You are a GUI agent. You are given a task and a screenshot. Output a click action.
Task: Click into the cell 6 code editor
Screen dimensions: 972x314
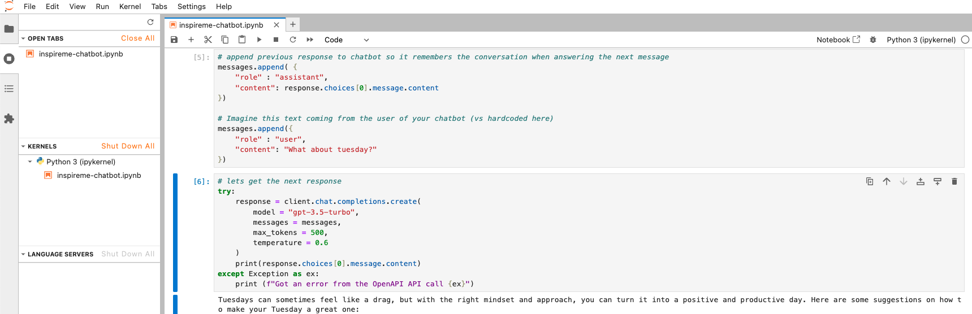click(x=589, y=232)
